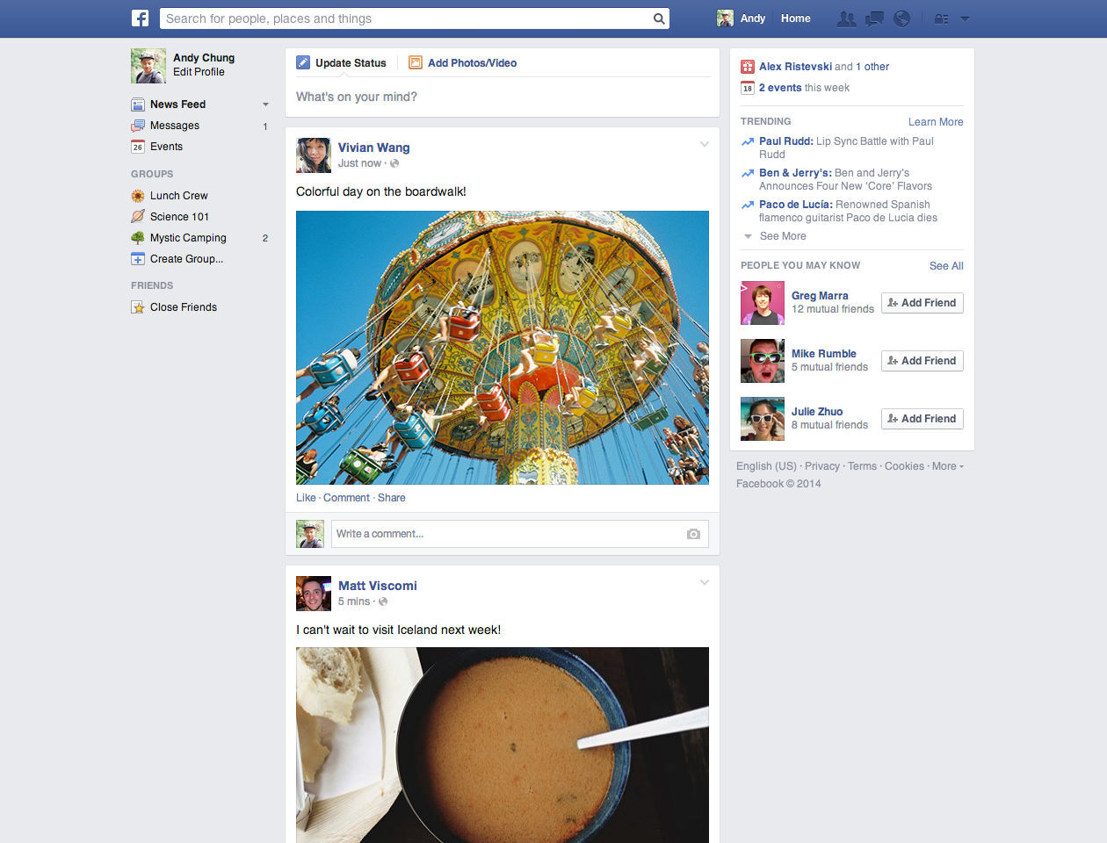Click the Facebook logo

coord(140,18)
